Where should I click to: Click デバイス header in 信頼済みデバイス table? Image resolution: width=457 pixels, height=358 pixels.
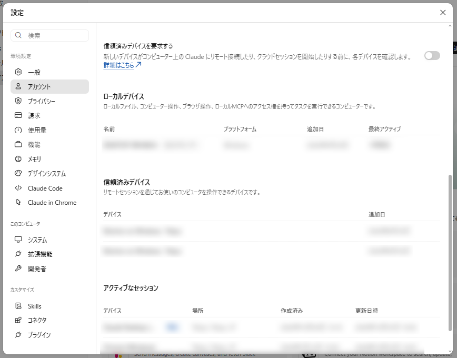click(x=112, y=214)
